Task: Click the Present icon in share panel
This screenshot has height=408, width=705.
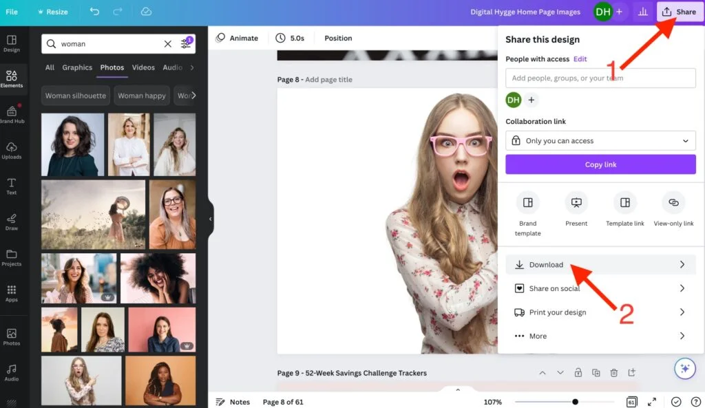Action: [x=576, y=203]
